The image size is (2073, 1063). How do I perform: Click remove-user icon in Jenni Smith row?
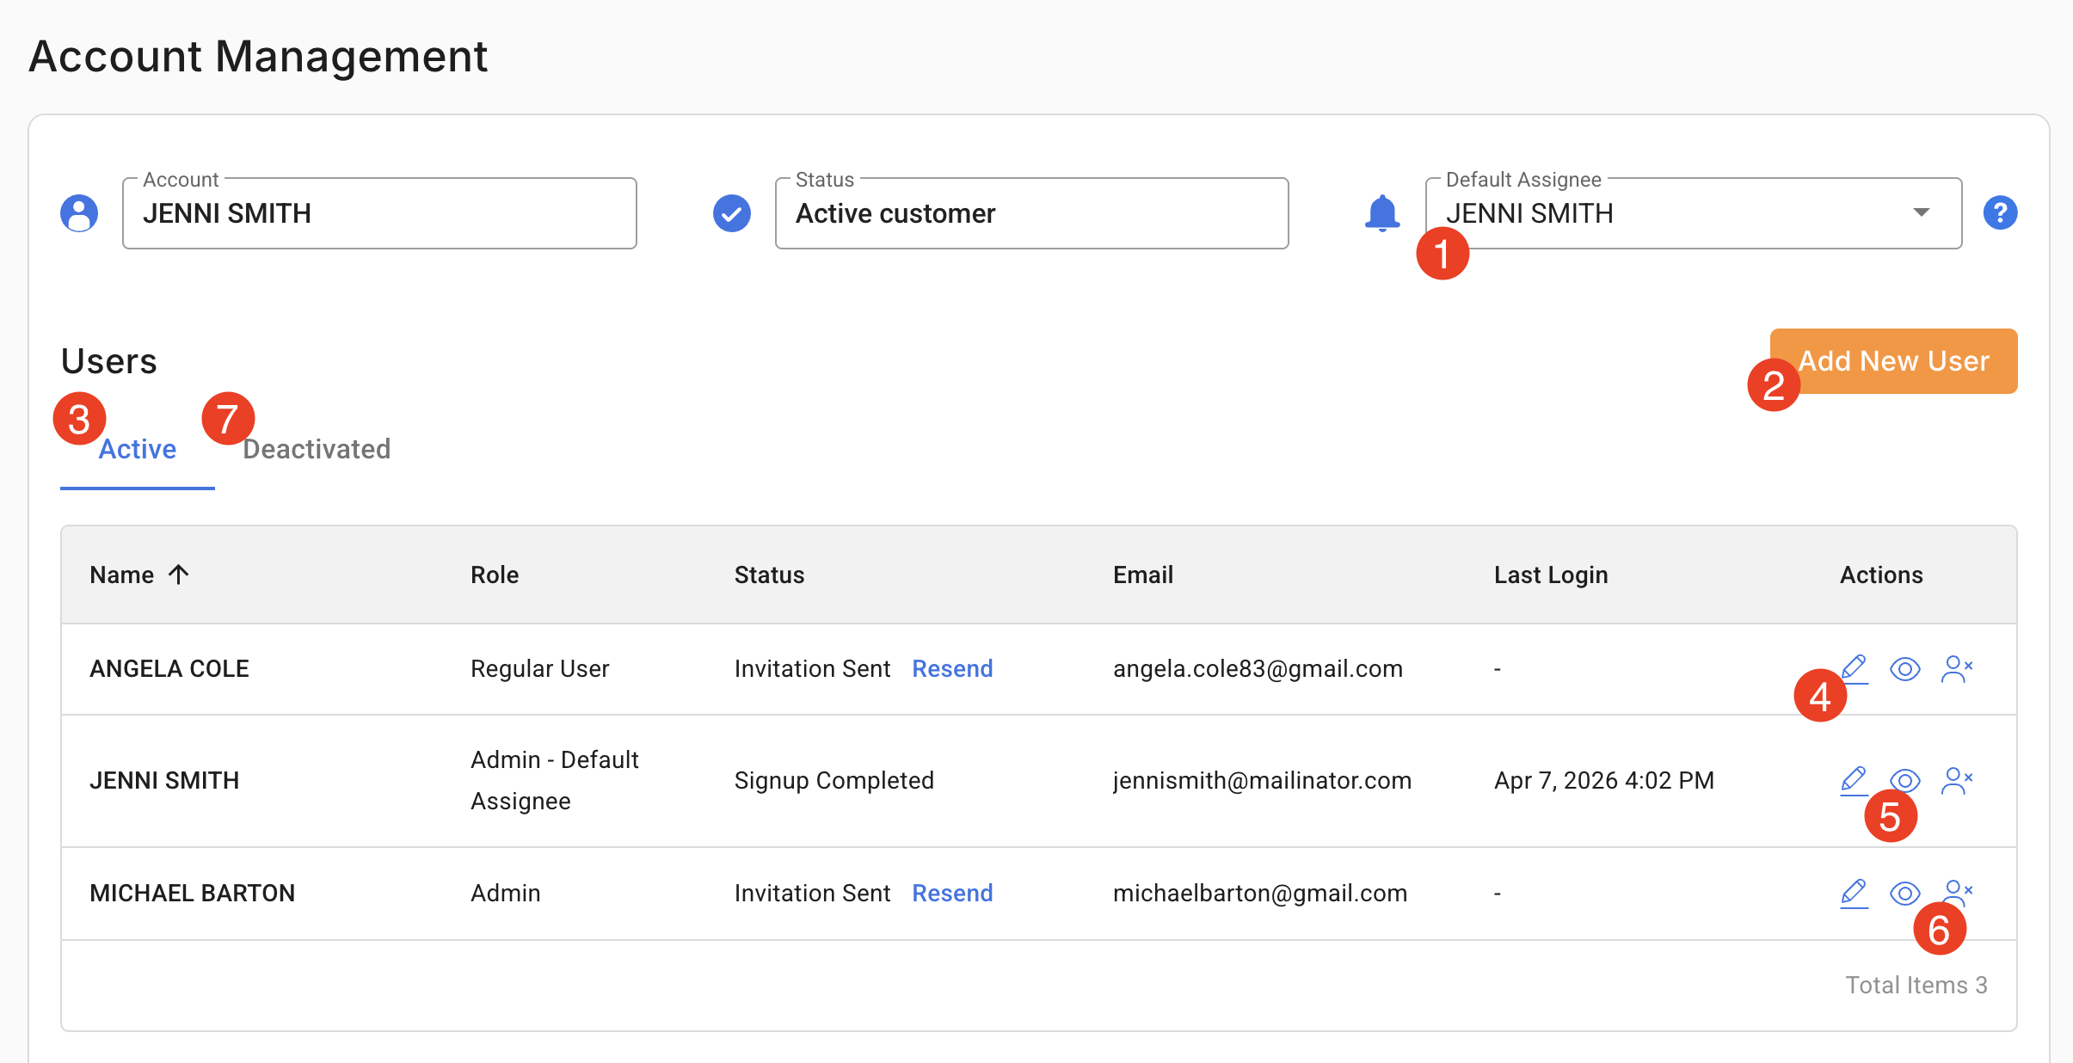1956,780
